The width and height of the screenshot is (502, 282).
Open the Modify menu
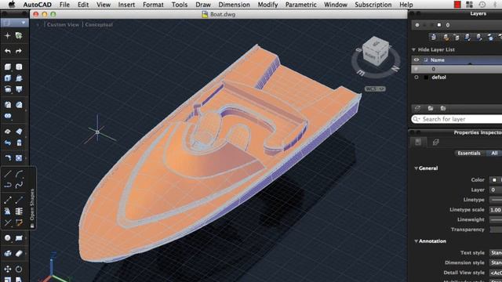pos(267,5)
